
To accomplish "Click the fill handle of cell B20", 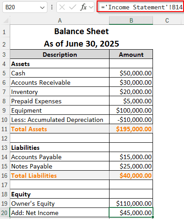I will coord(153,217).
